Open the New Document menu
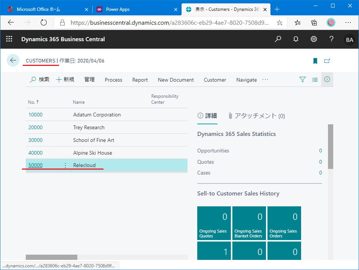The image size is (359, 270). coord(176,80)
